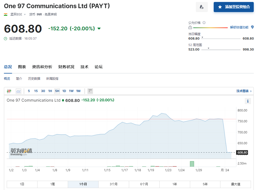Click the shield icon beside unlock valuation
256x190 pixels.
(252, 27)
